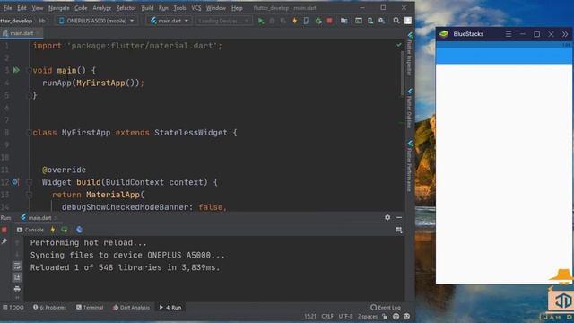The width and height of the screenshot is (574, 323).
Task: Click the green Run button in toolbar
Action: click(261, 21)
